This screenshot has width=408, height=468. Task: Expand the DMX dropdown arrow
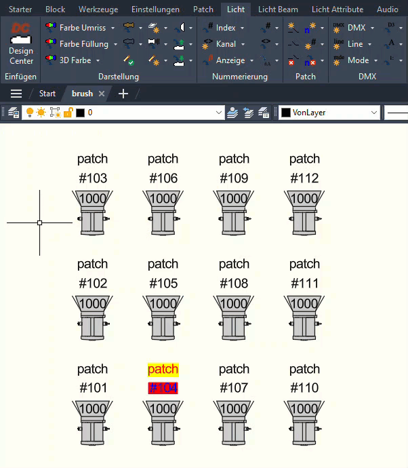pos(372,28)
